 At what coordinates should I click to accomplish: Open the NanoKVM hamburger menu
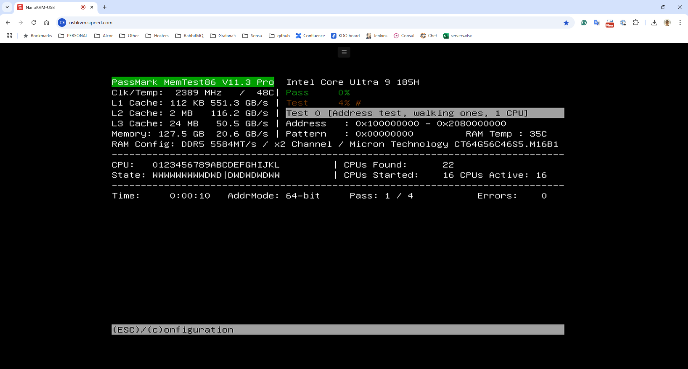(x=344, y=53)
